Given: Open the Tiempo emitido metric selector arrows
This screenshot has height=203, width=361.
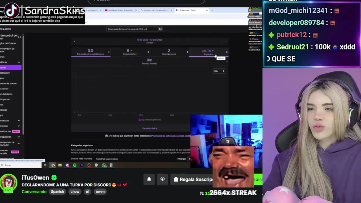Looking at the screenshot, I should [x=227, y=61].
